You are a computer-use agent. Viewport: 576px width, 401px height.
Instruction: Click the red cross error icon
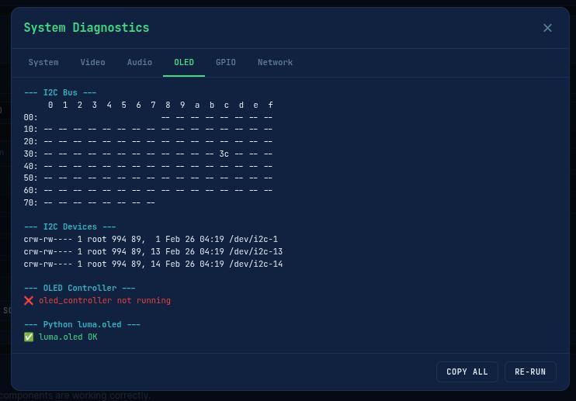pyautogui.click(x=29, y=300)
